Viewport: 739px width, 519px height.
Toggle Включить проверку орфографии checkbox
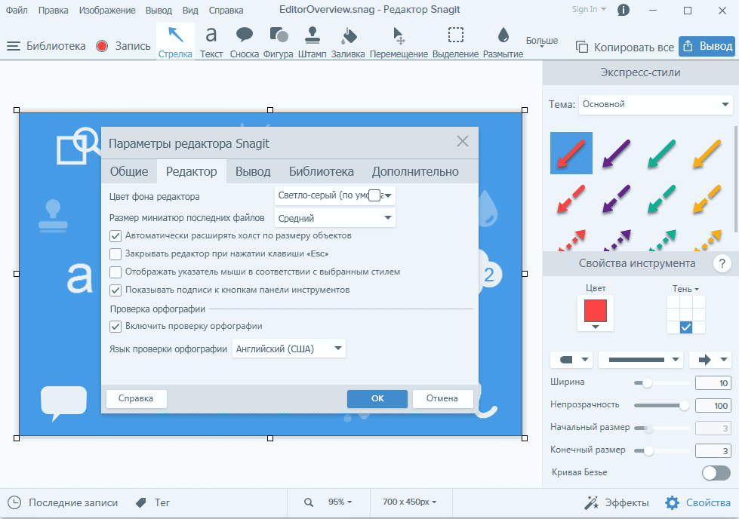[x=115, y=326]
